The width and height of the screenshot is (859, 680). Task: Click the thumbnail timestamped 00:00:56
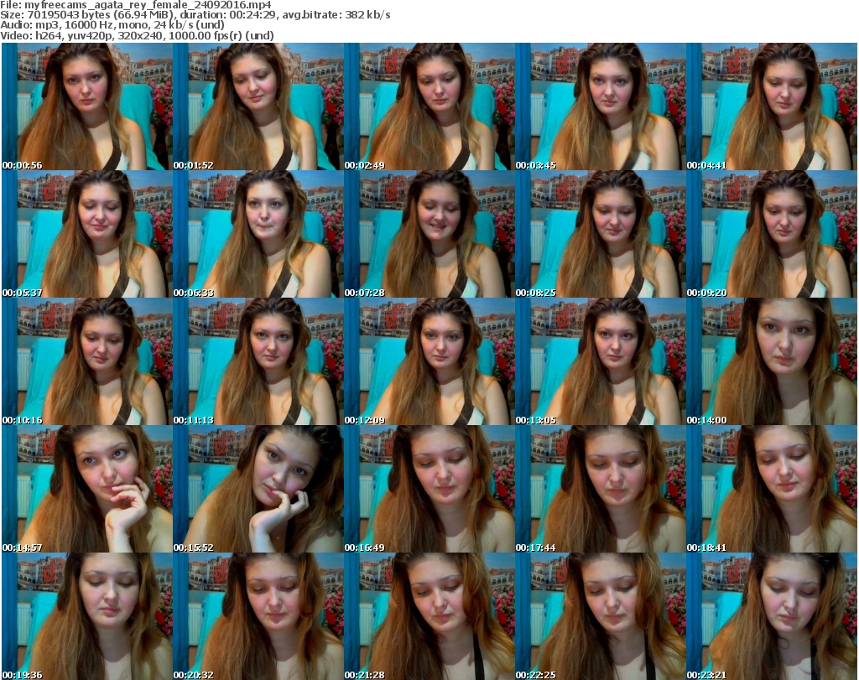click(86, 106)
